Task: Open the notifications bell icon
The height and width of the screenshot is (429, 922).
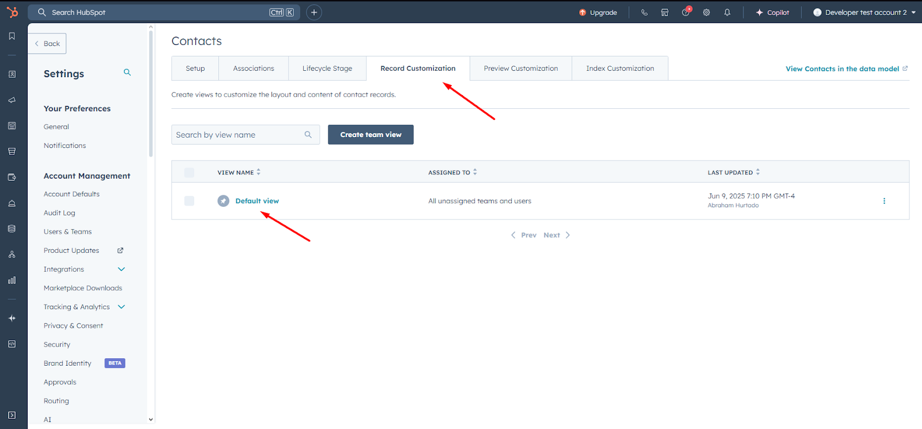Action: tap(727, 12)
